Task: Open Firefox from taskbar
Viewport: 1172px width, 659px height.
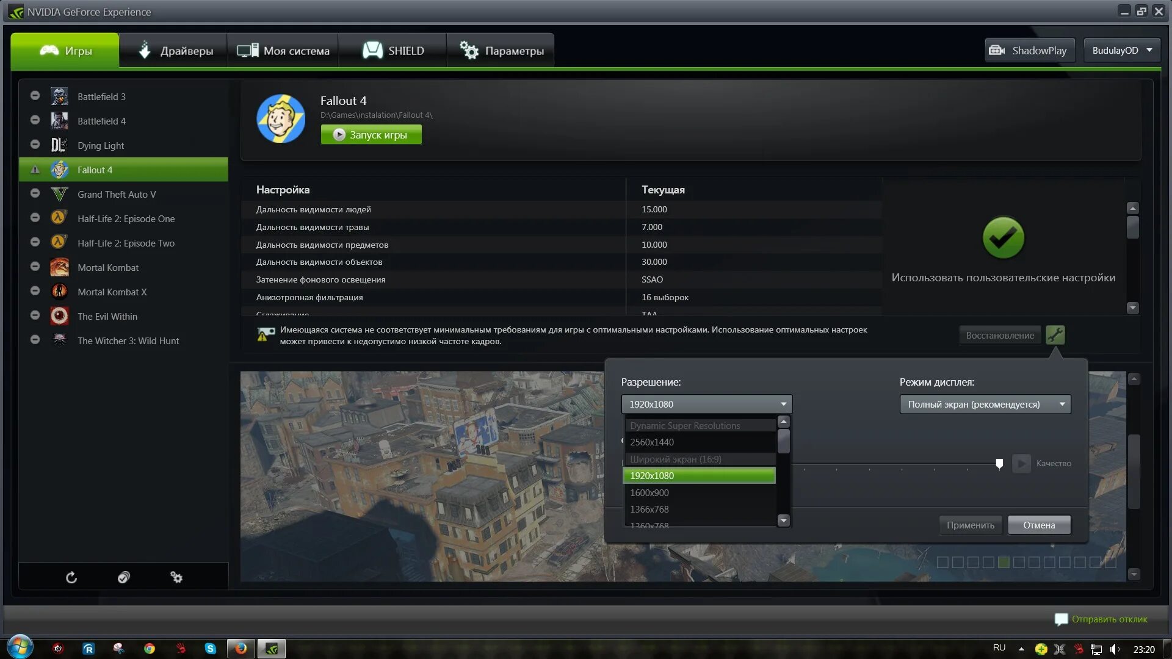Action: pyautogui.click(x=241, y=649)
